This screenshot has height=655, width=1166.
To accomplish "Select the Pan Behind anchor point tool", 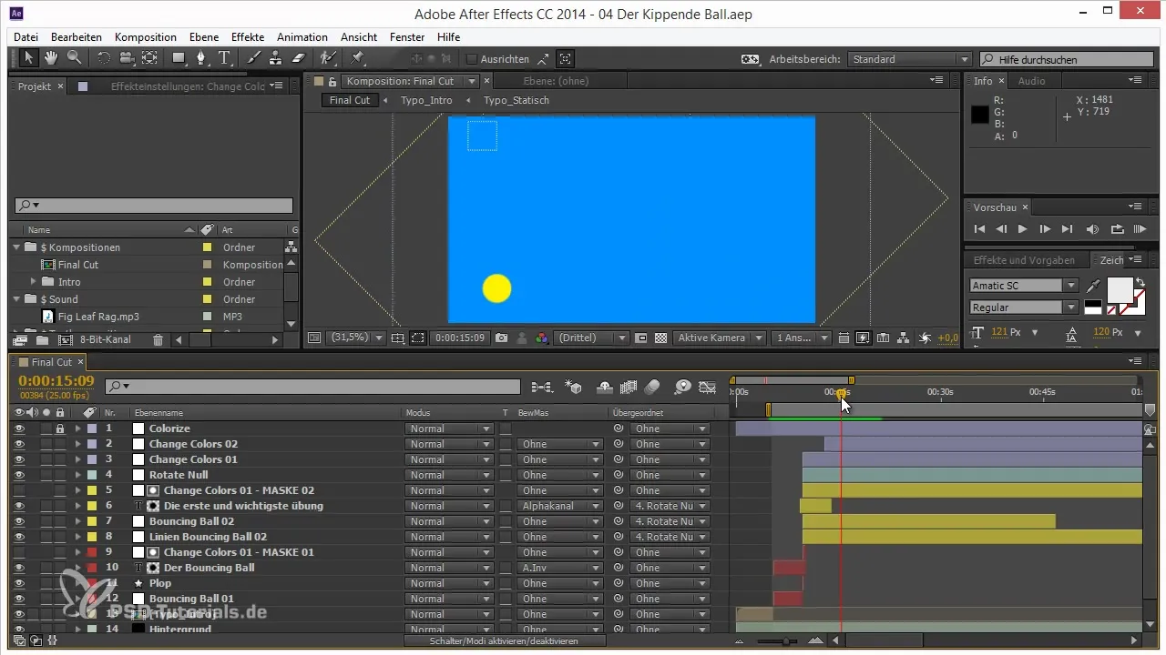I will tap(149, 58).
